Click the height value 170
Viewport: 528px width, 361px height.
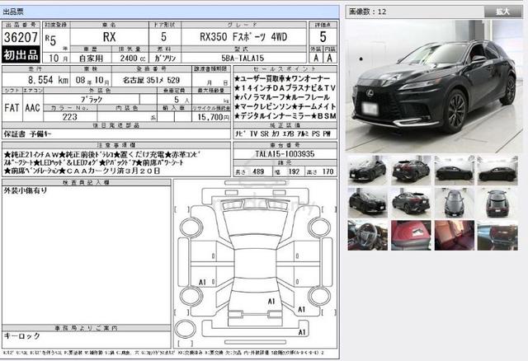328,171
